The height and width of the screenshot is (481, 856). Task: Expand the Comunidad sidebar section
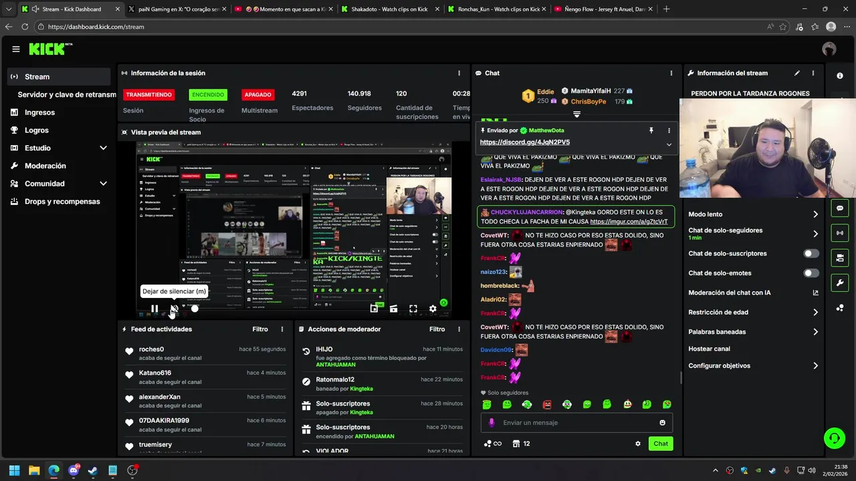point(103,183)
